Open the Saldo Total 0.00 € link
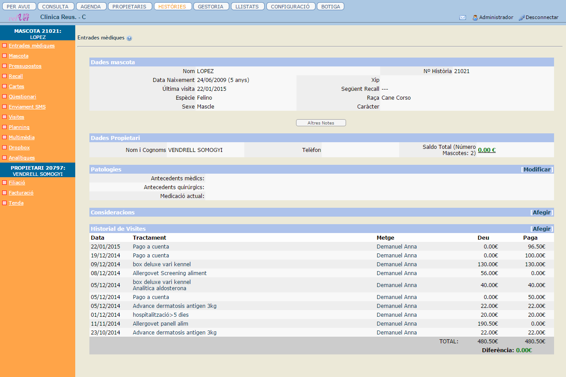 pos(487,150)
